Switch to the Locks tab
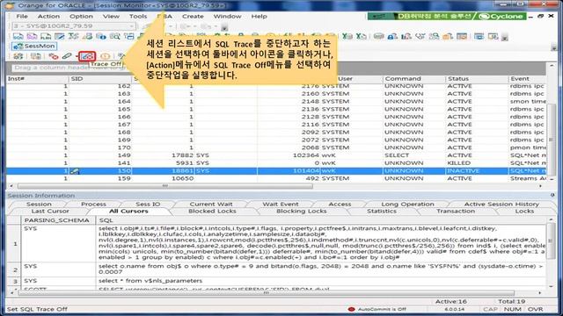This screenshot has width=563, height=316. [x=524, y=211]
